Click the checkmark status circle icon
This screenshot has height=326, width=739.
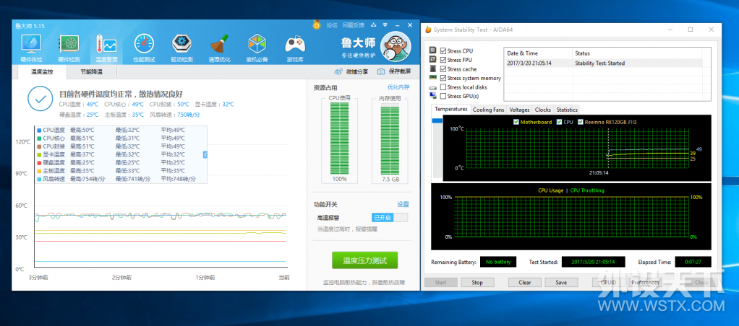point(40,98)
